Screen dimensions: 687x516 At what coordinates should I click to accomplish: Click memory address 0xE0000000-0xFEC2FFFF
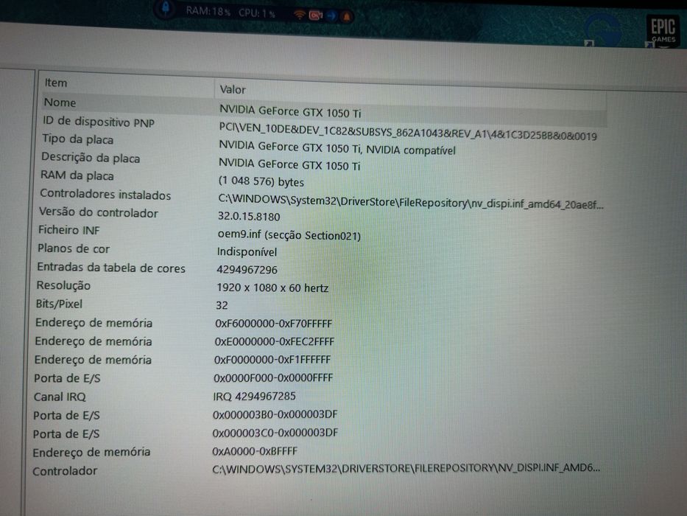click(x=274, y=341)
